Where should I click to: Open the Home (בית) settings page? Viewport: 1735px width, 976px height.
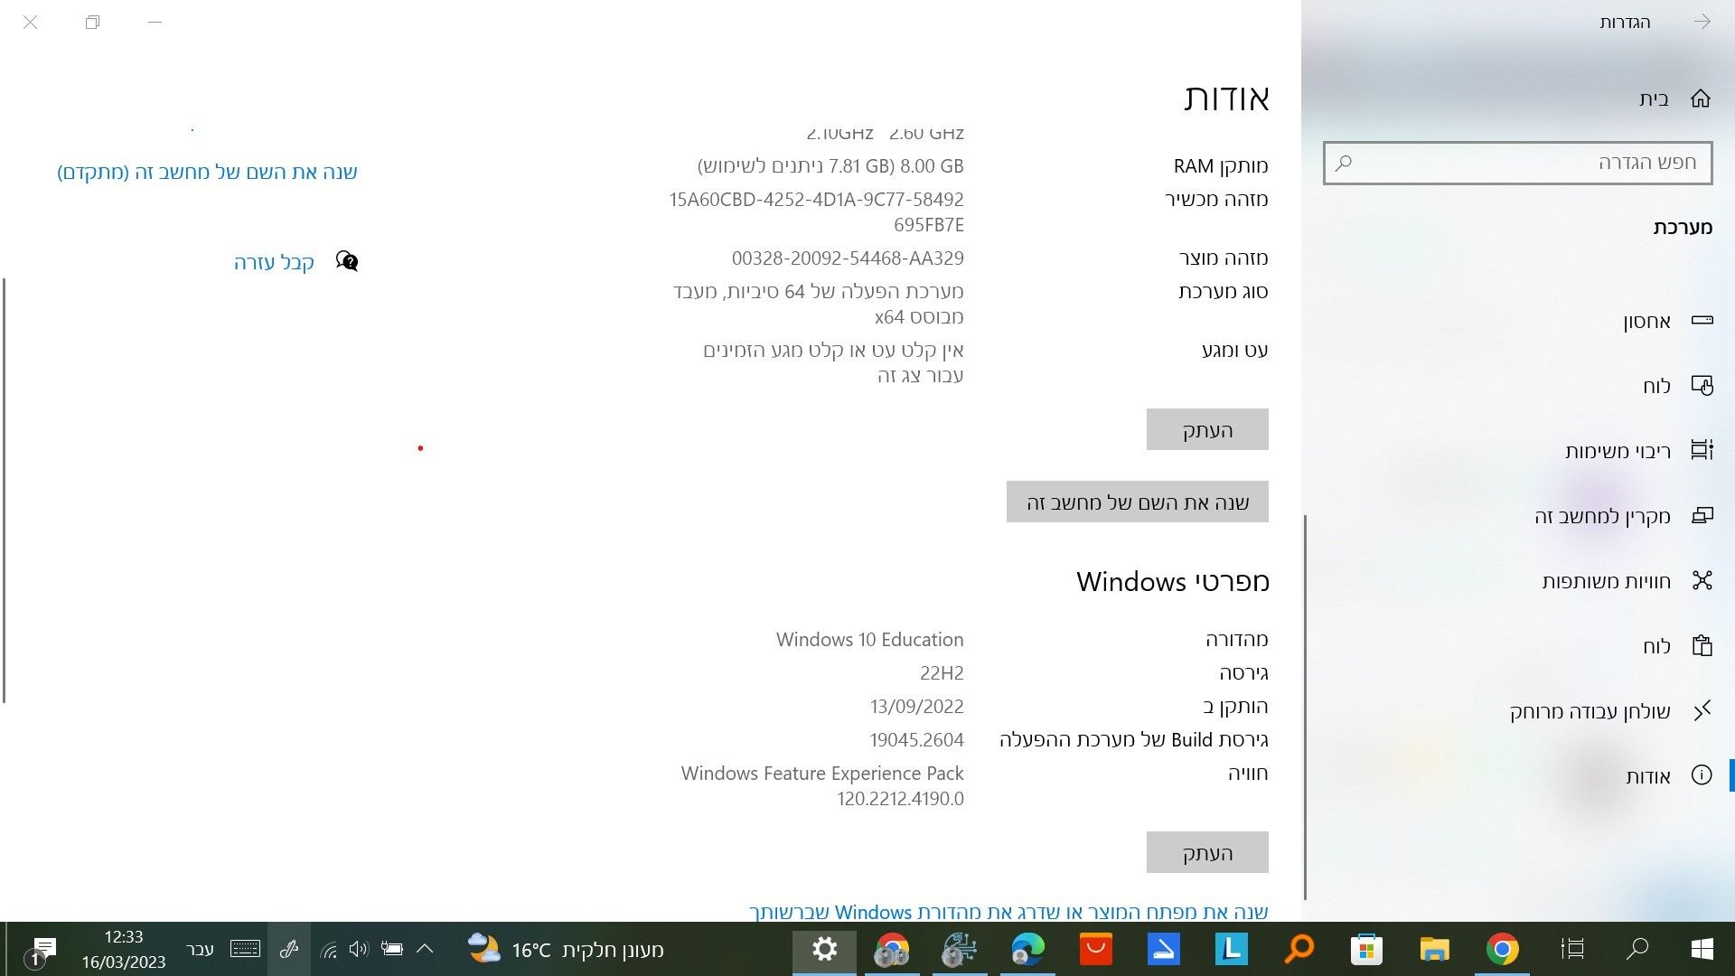(1674, 99)
